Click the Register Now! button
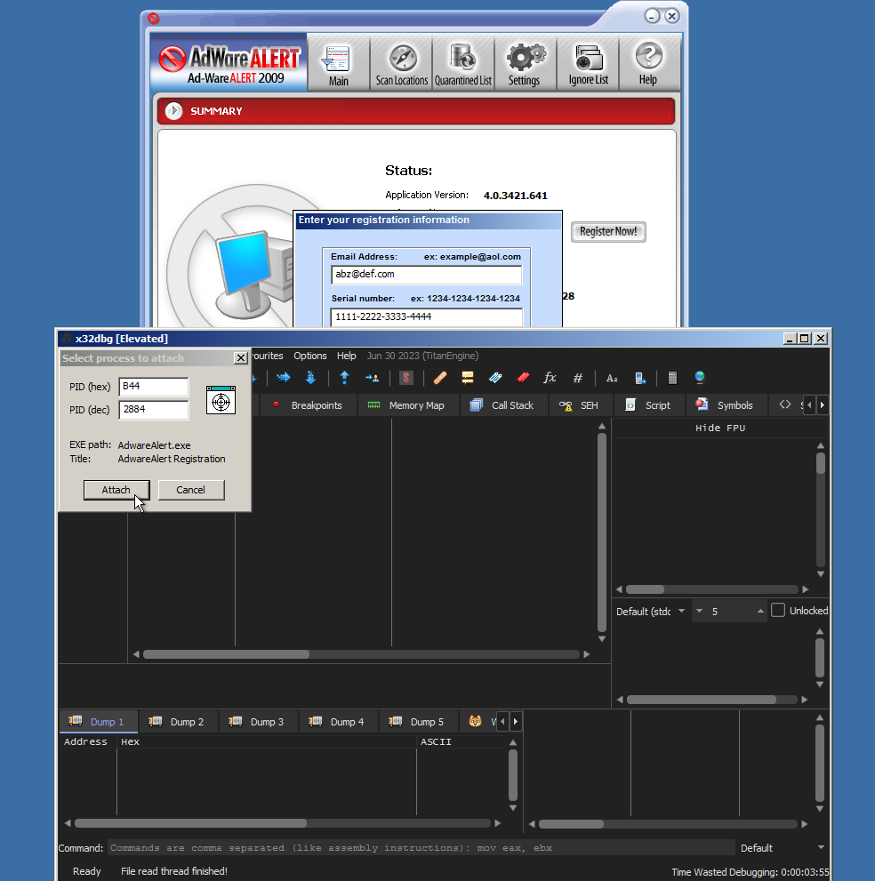This screenshot has width=875, height=881. [x=608, y=231]
